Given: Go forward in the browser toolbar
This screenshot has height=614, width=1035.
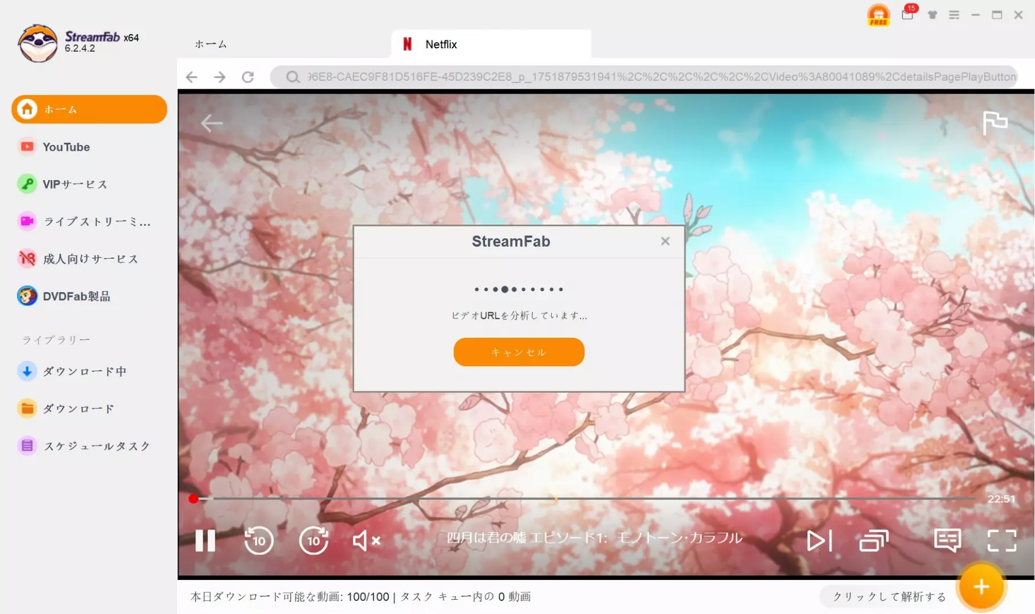Looking at the screenshot, I should click(x=220, y=77).
